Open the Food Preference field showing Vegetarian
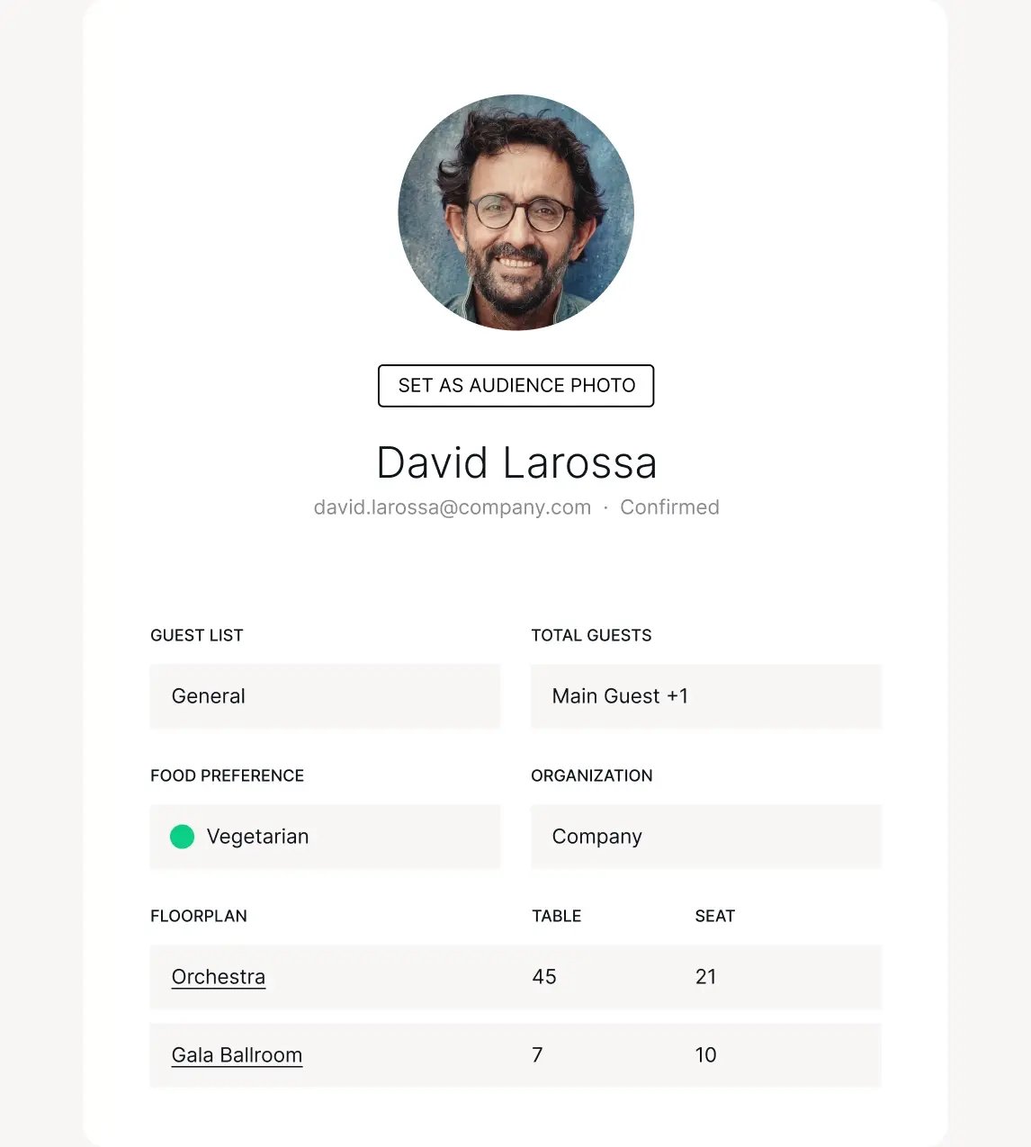This screenshot has width=1031, height=1147. click(325, 837)
